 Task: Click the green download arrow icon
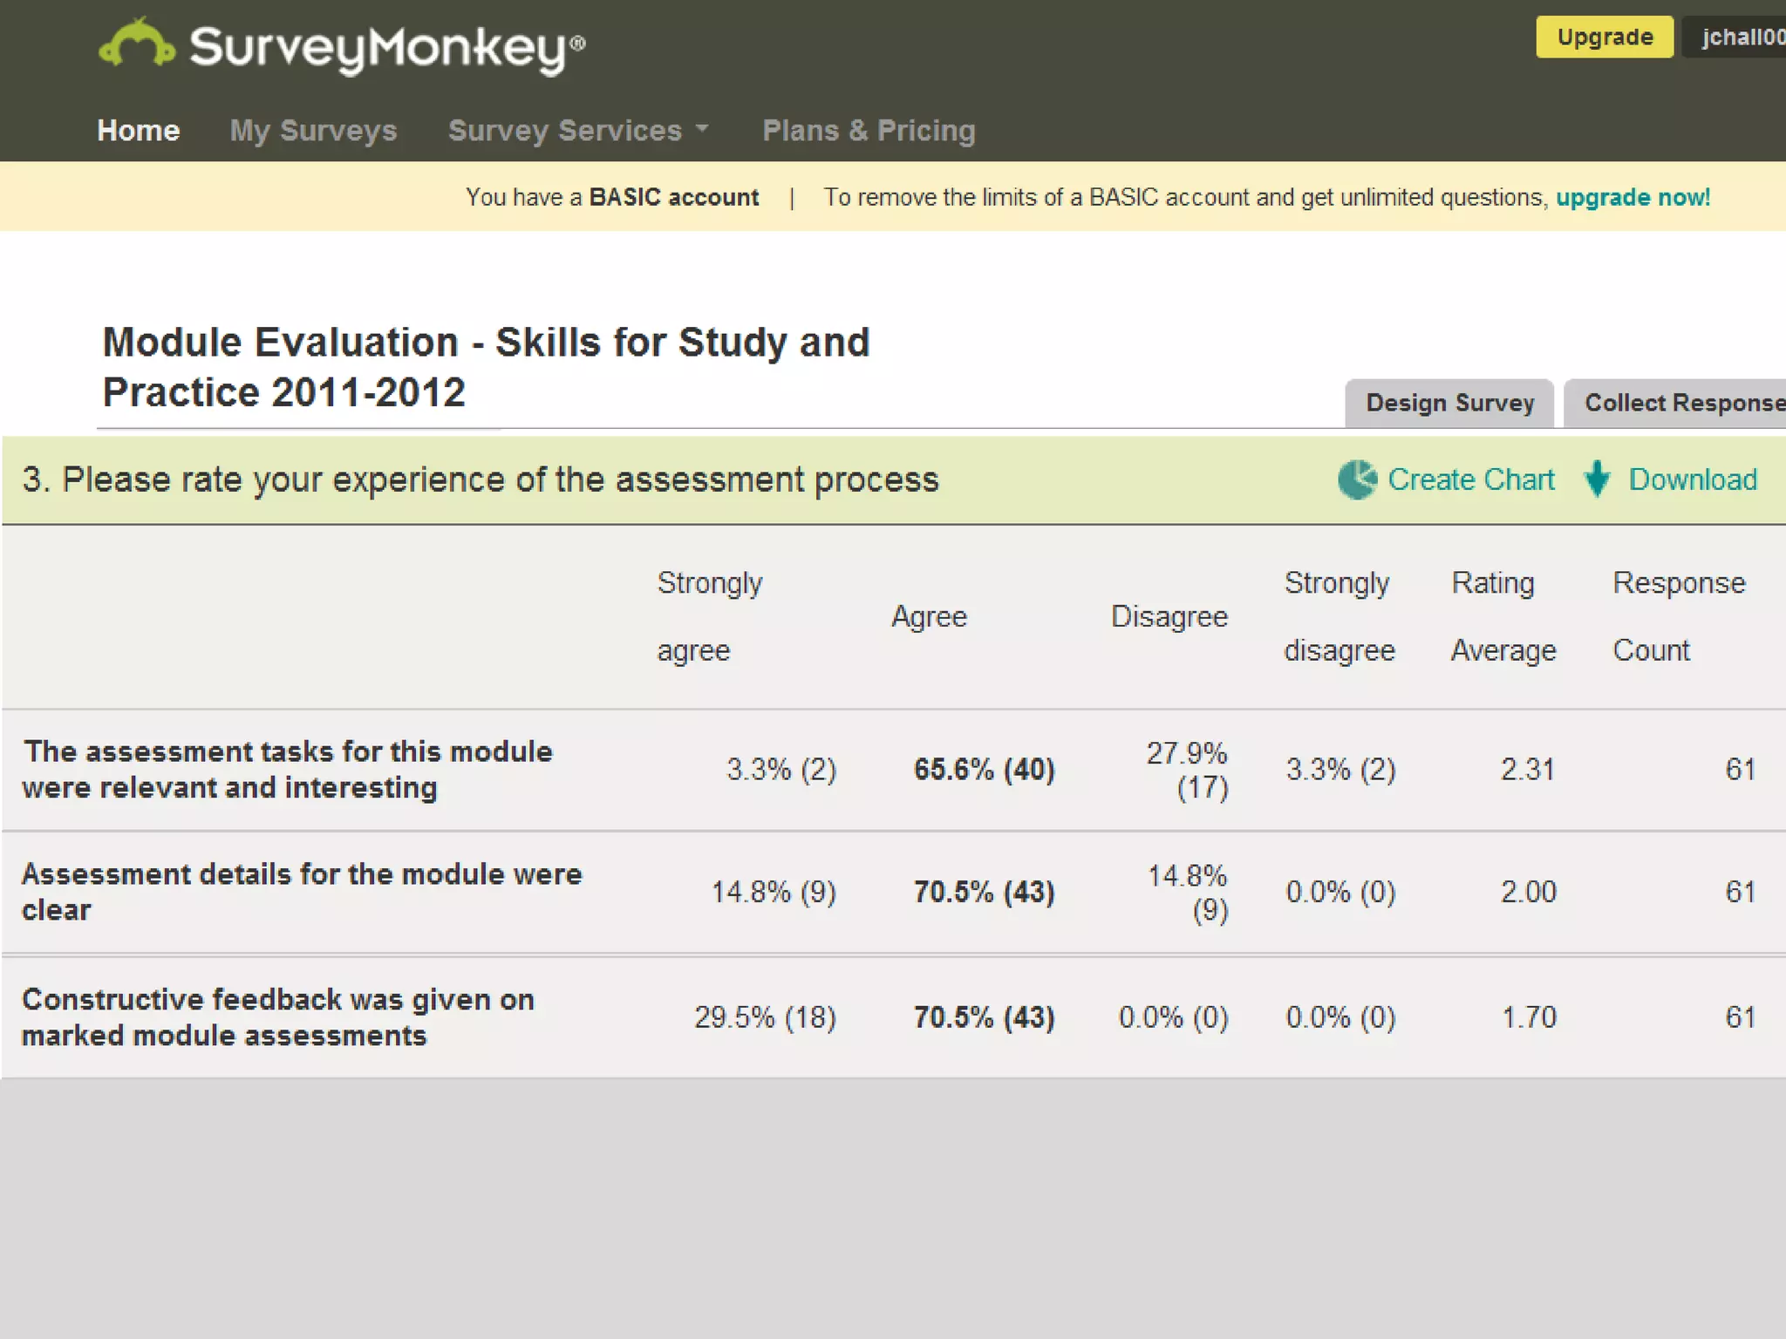pos(1596,479)
